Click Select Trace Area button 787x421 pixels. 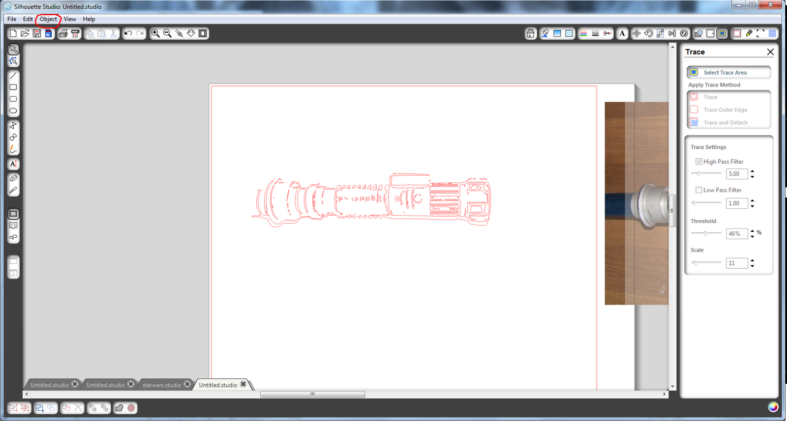[x=729, y=73]
